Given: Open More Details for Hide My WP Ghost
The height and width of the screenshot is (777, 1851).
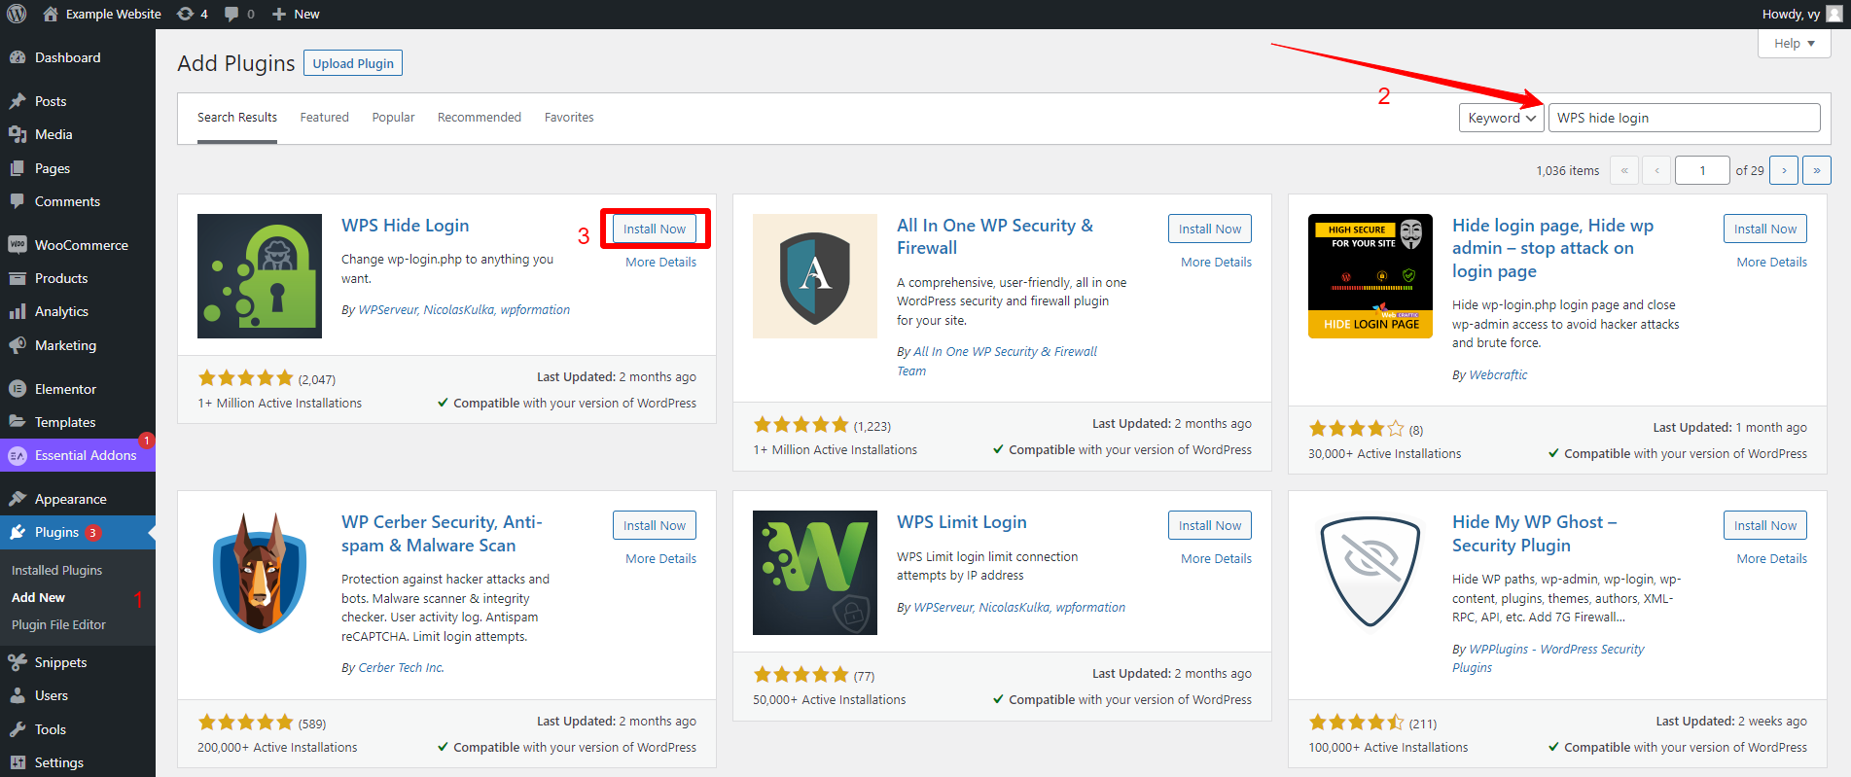Looking at the screenshot, I should [x=1771, y=558].
